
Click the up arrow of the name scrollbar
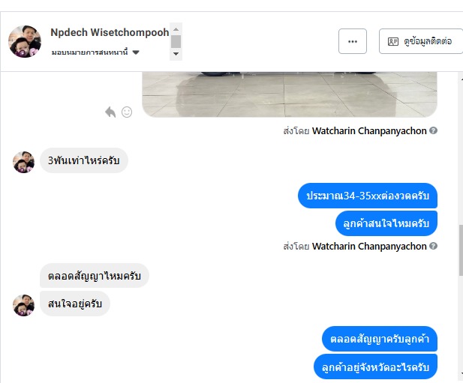(176, 29)
